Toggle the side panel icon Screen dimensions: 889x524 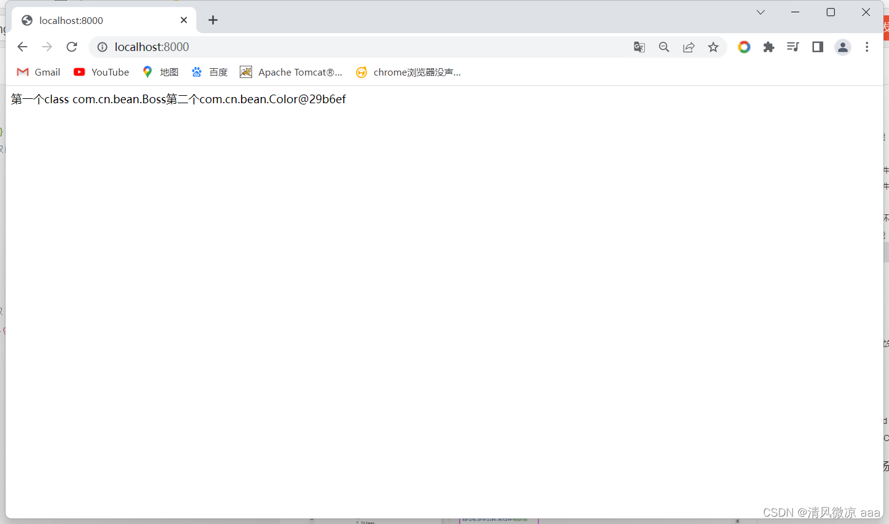click(818, 47)
